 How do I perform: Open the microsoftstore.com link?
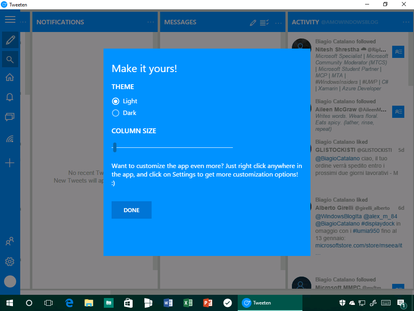point(359,245)
